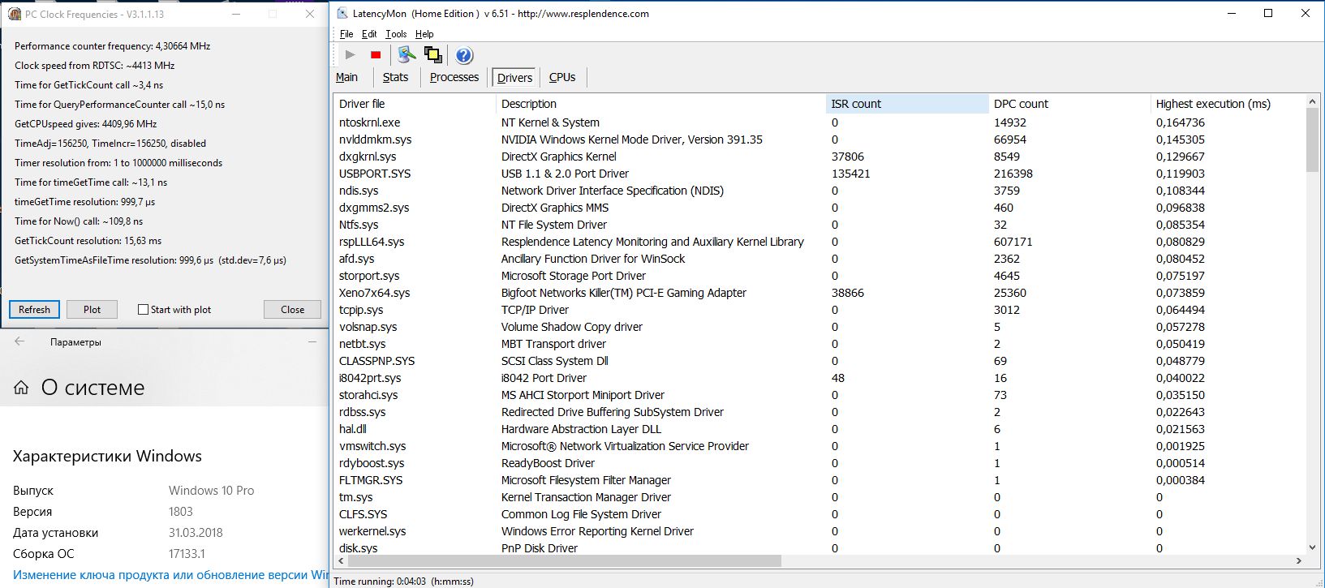Click scroll down arrow of drivers list
This screenshot has height=588, width=1325.
click(1312, 548)
